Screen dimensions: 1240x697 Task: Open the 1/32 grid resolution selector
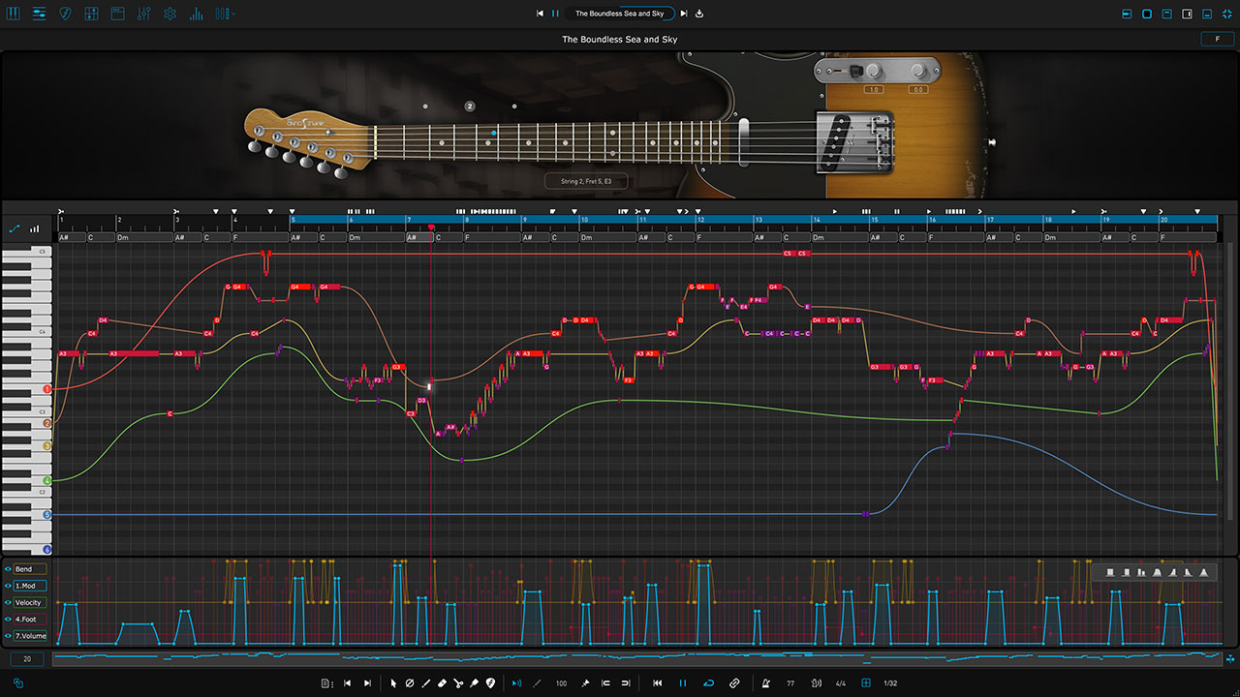click(x=890, y=683)
